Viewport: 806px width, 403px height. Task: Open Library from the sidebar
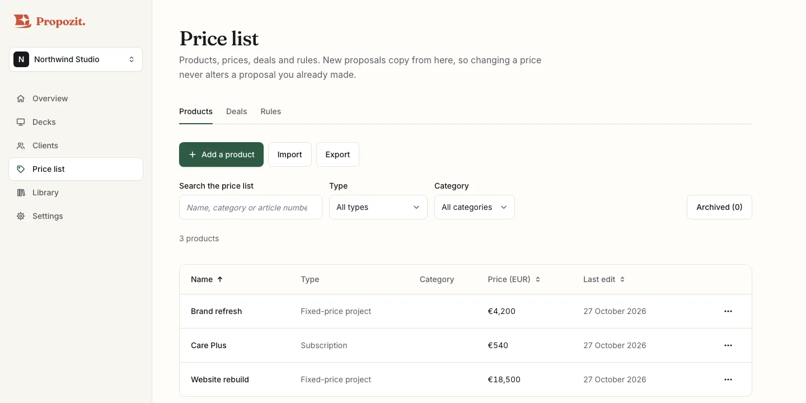(x=76, y=193)
